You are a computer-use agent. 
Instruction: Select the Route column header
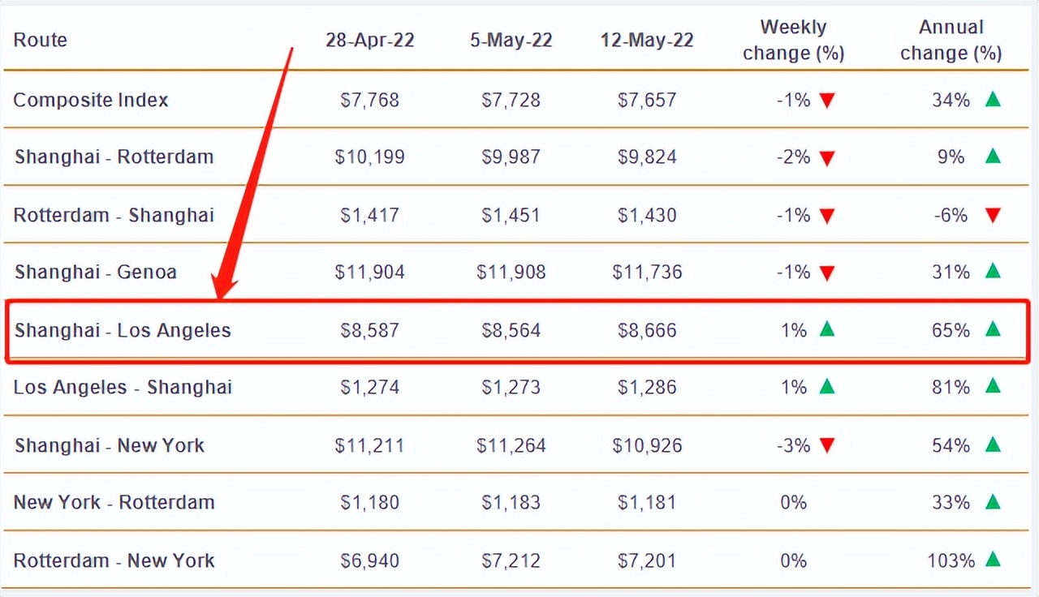point(41,40)
